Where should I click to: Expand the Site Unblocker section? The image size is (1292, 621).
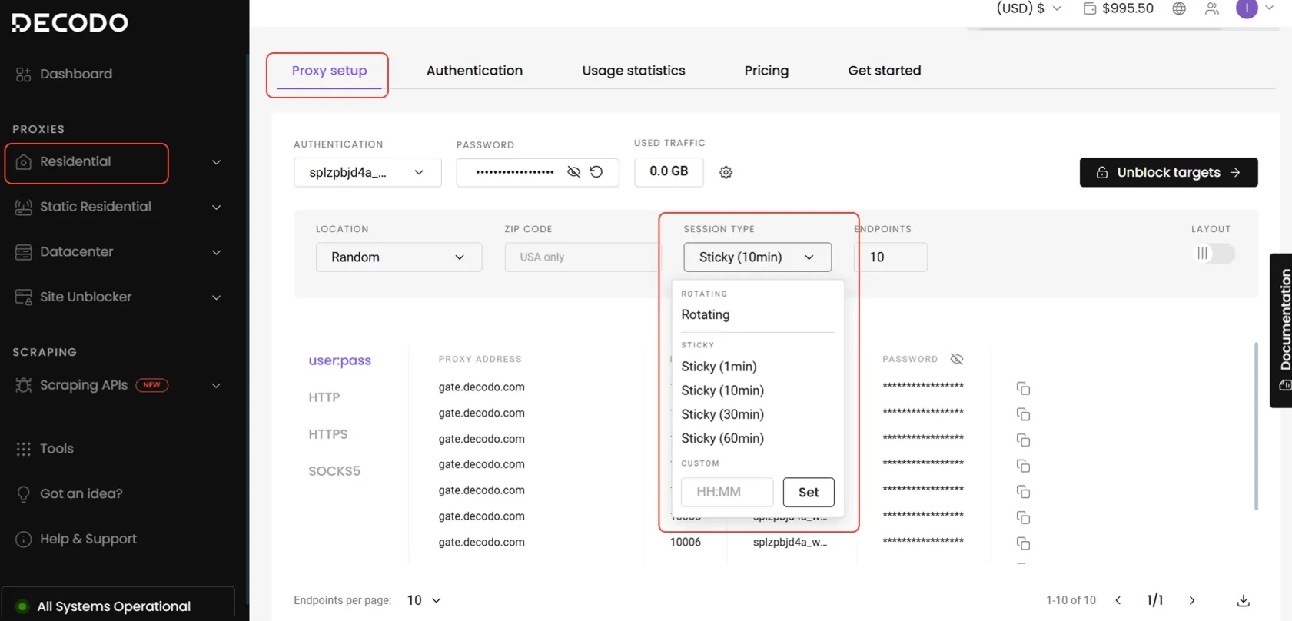click(x=216, y=297)
